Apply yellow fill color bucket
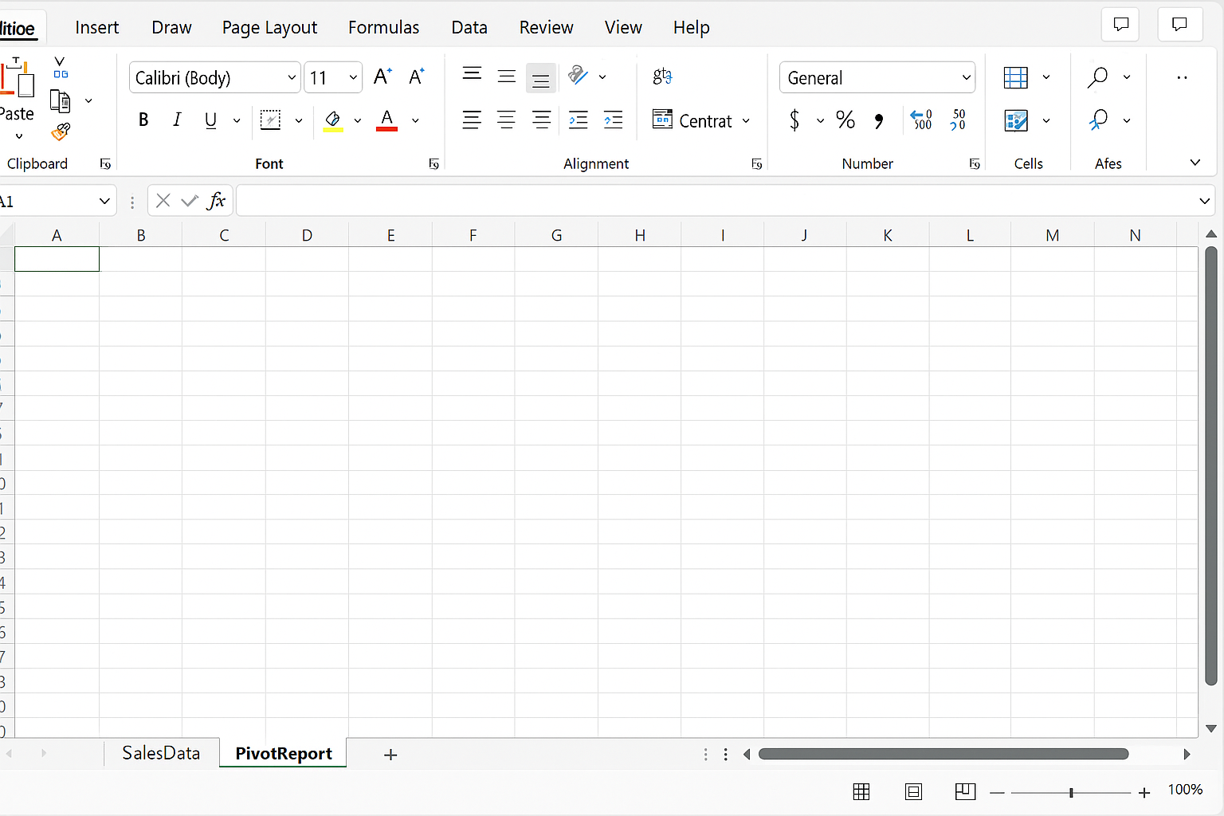Screen dimensions: 1224x816 pos(333,120)
